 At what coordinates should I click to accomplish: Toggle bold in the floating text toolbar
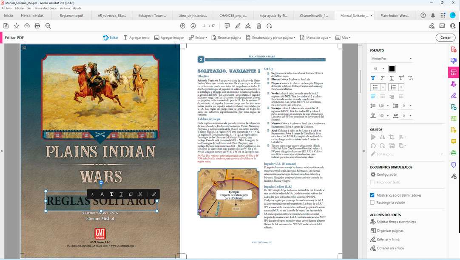pos(111,194)
